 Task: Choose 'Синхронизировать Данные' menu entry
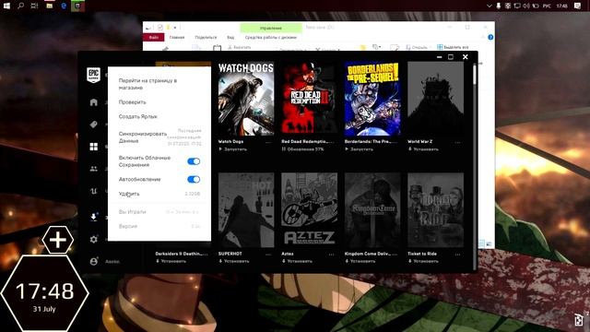[x=142, y=137]
